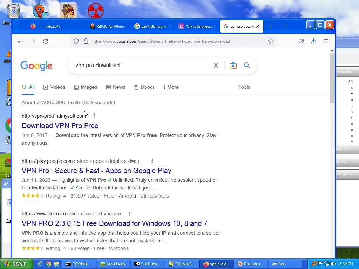Go back using the browser back arrow

(20, 41)
